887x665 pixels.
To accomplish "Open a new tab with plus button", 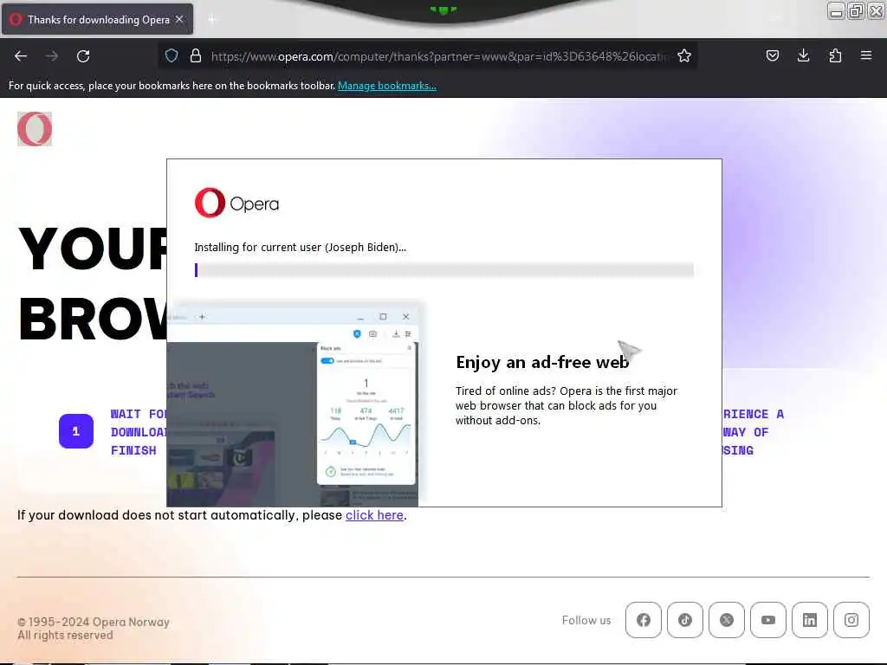I will point(212,20).
